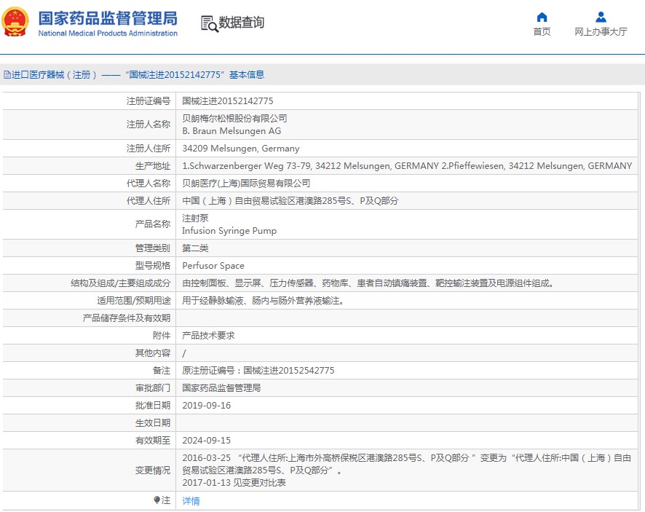Click Infusion Syringe Pump text
The image size is (645, 512).
coord(229,231)
